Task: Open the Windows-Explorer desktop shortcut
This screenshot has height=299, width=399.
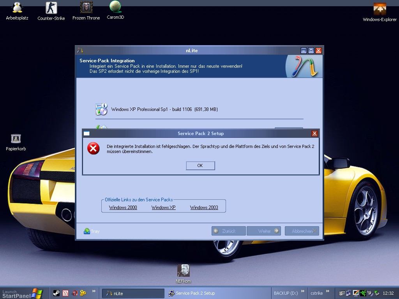Action: [x=380, y=12]
